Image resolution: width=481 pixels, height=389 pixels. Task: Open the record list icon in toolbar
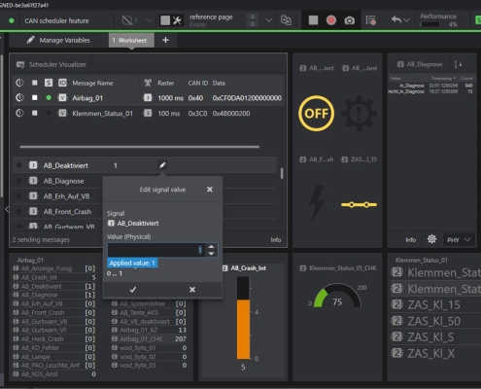coord(371,20)
